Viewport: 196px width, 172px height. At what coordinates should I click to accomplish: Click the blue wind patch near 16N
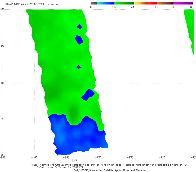79,40
